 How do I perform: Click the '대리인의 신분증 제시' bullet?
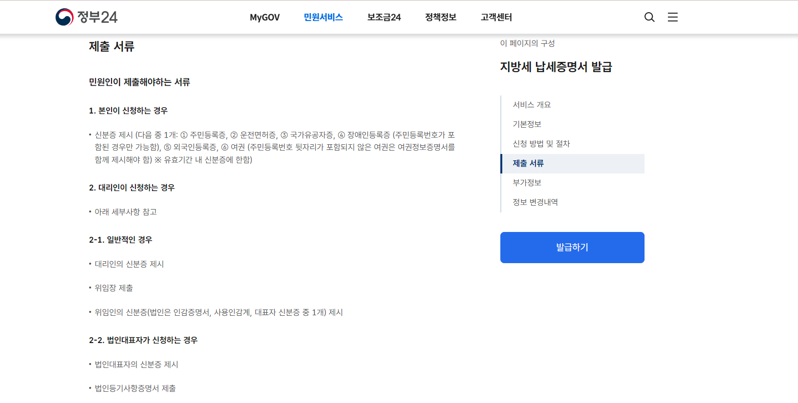tap(129, 264)
